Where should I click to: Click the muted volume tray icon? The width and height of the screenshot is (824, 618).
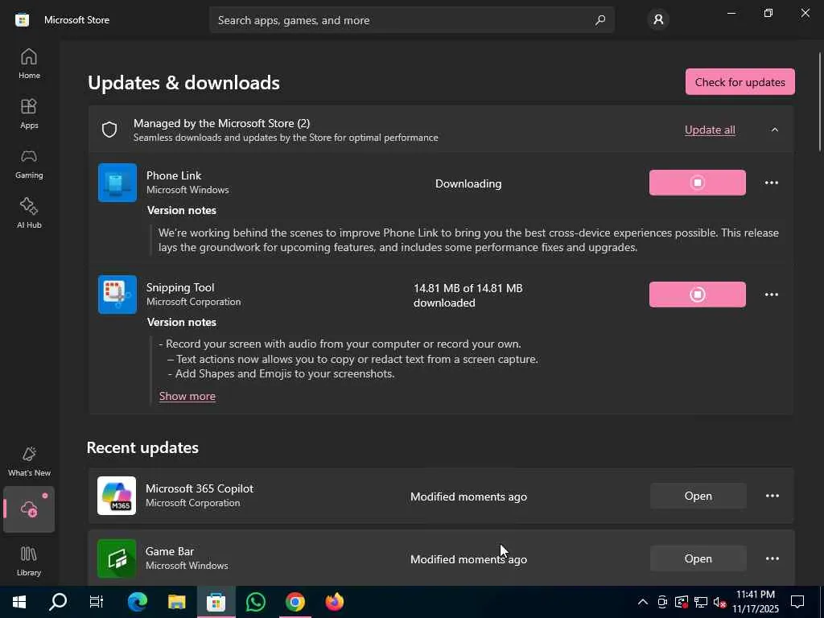pos(720,602)
